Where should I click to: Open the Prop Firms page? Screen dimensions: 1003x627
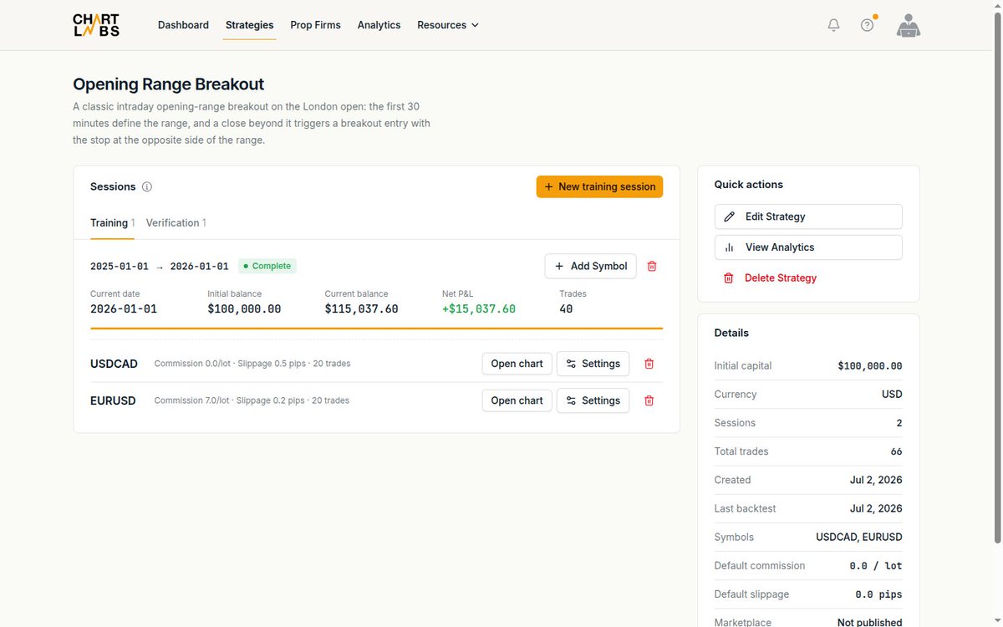[x=315, y=25]
